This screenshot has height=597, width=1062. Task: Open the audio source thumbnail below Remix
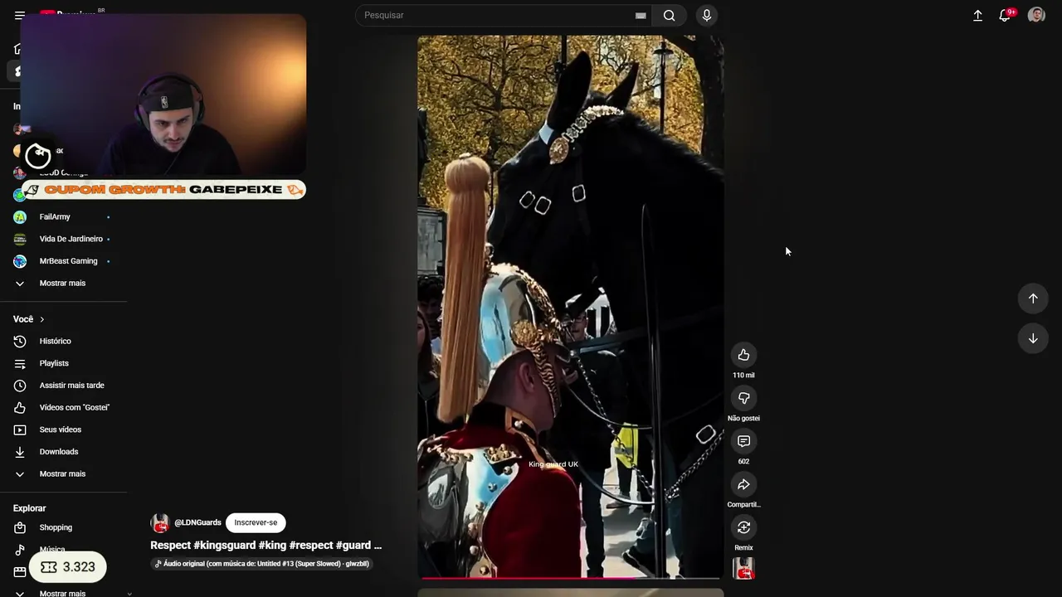tap(743, 569)
